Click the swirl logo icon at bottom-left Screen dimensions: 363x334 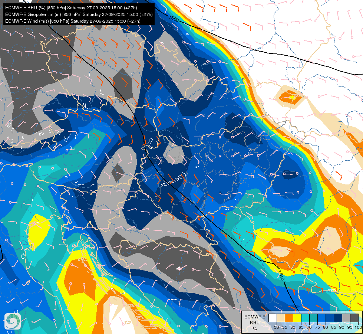(x=13, y=321)
